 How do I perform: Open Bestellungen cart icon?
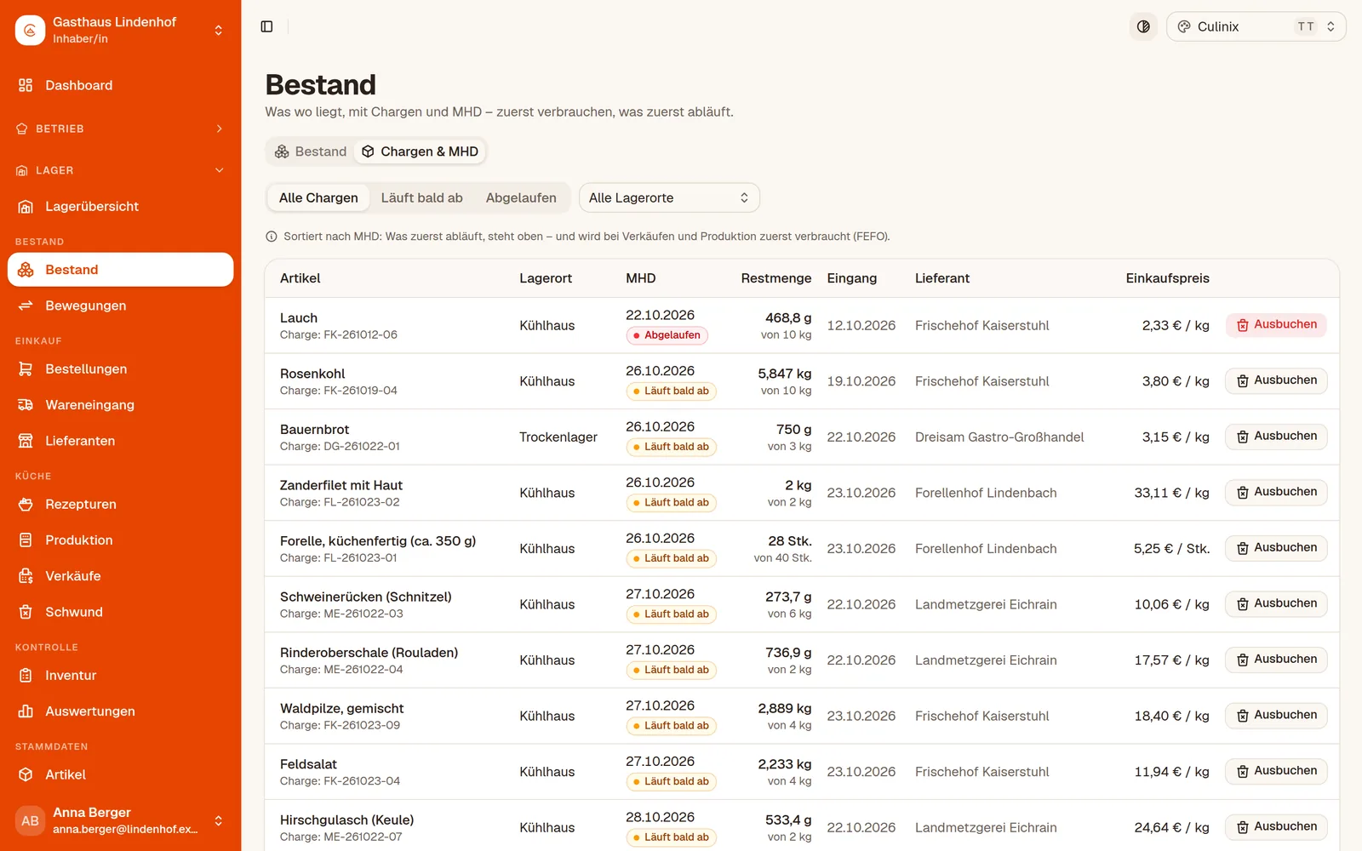point(26,369)
